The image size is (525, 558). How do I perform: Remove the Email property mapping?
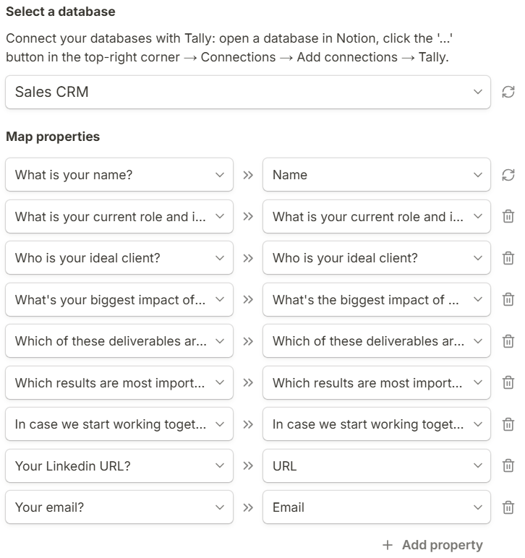[508, 507]
